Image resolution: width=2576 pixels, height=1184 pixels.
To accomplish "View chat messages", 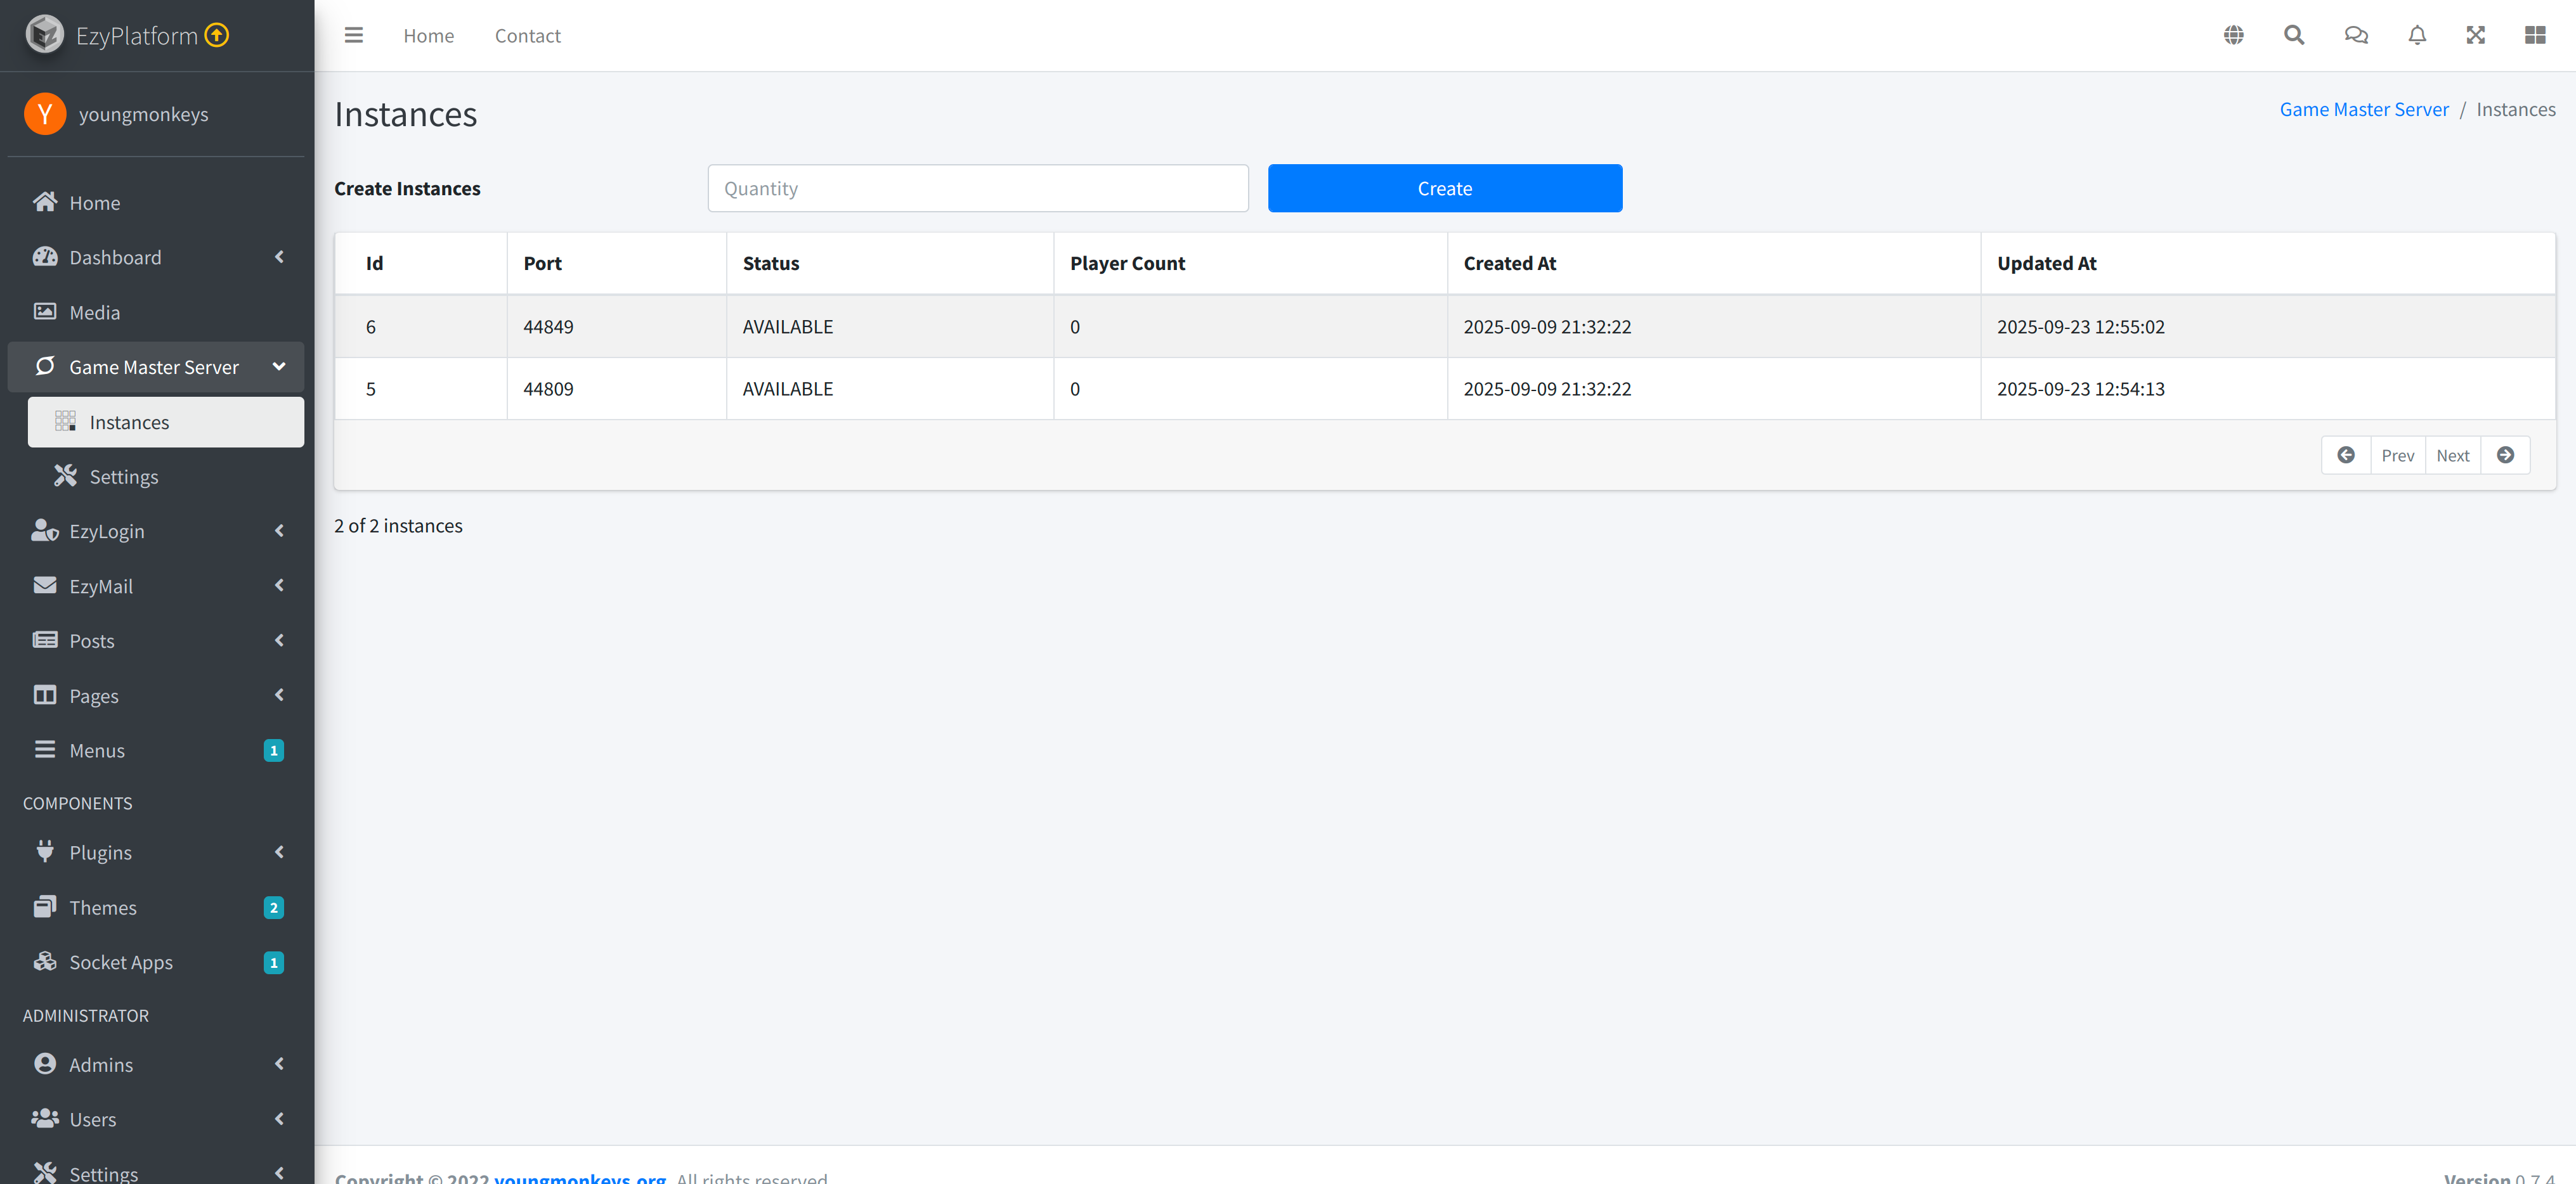I will (x=2355, y=35).
